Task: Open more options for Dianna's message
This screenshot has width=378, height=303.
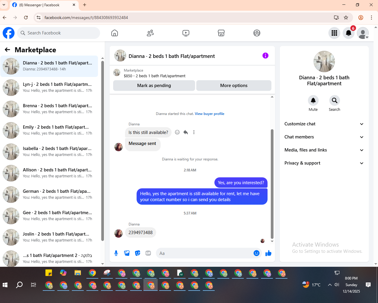Action: pos(194,132)
